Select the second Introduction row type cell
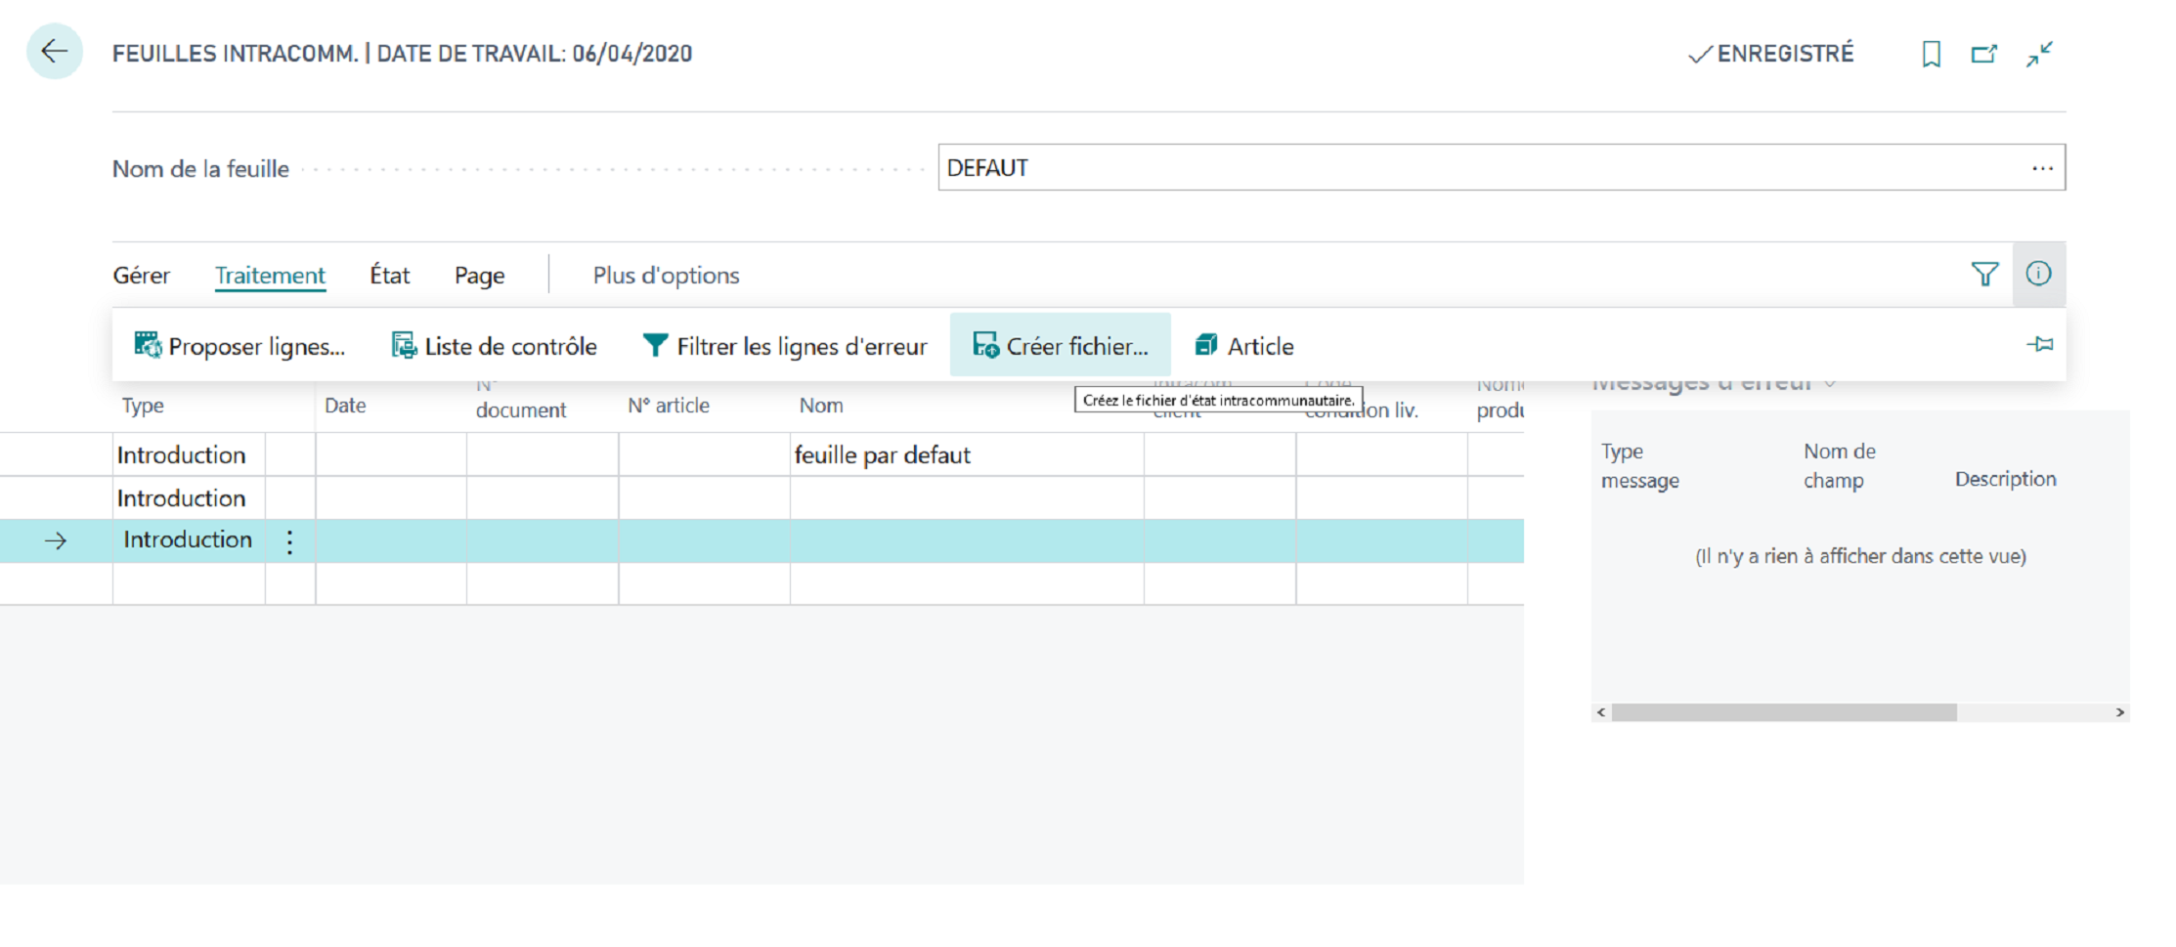Viewport: 2176px width, 947px height. [x=189, y=498]
